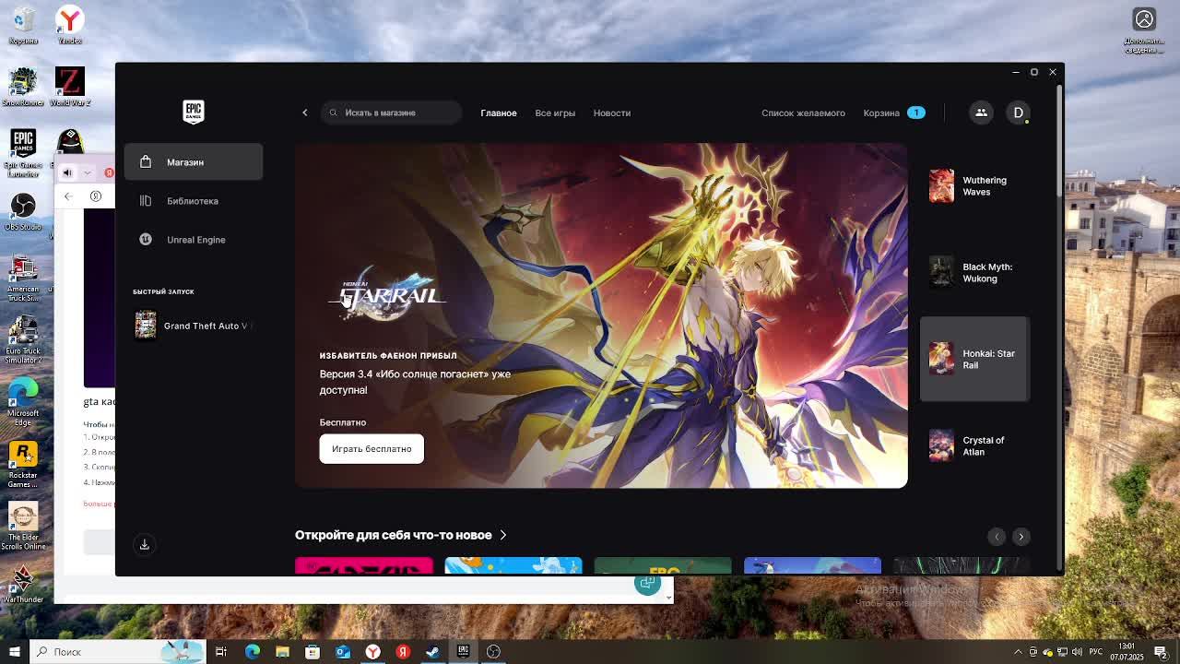Viewport: 1180px width, 664px height.
Task: Open Unreal Engine section in the sidebar
Action: (194, 240)
